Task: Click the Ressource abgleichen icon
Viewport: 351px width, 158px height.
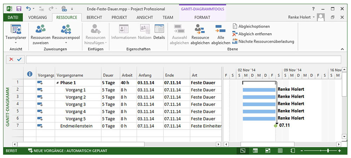Action: [200, 29]
